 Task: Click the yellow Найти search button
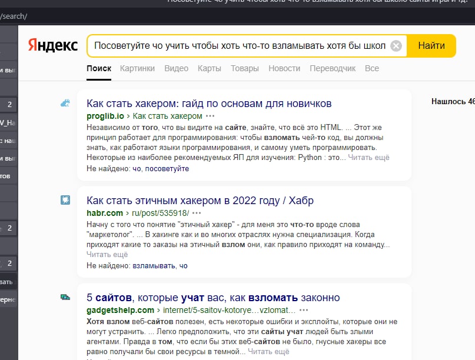click(x=431, y=46)
